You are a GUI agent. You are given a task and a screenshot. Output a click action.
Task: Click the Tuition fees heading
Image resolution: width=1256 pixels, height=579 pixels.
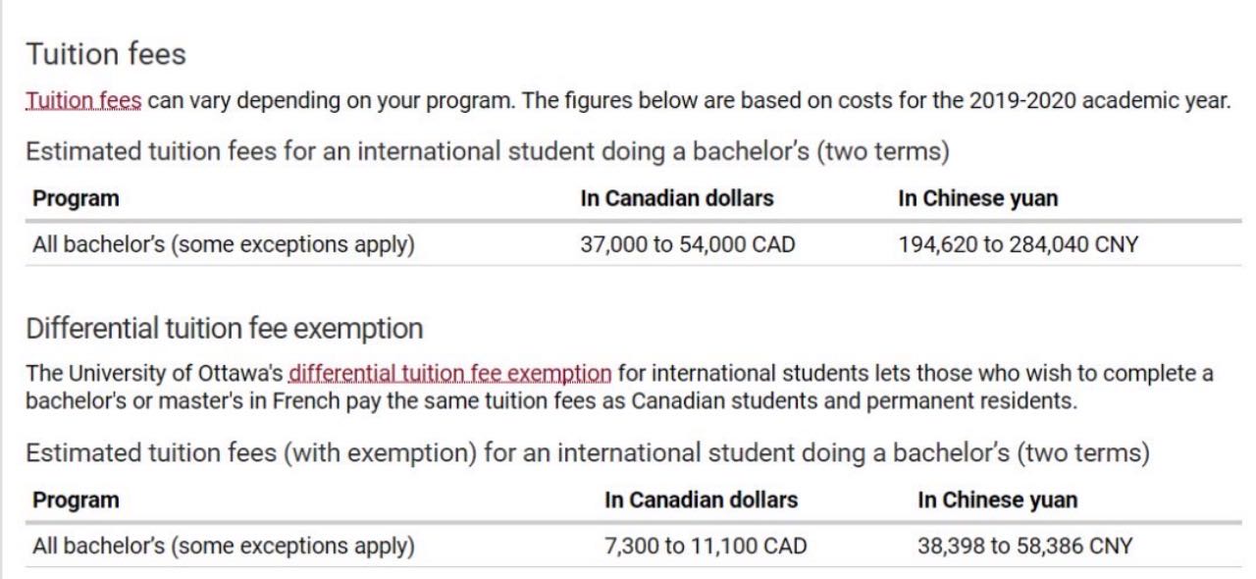(106, 54)
